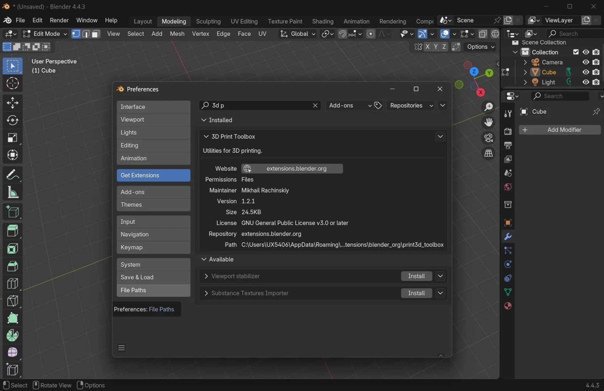
Task: Expand the Viewport stabilizer entry
Action: (x=206, y=276)
